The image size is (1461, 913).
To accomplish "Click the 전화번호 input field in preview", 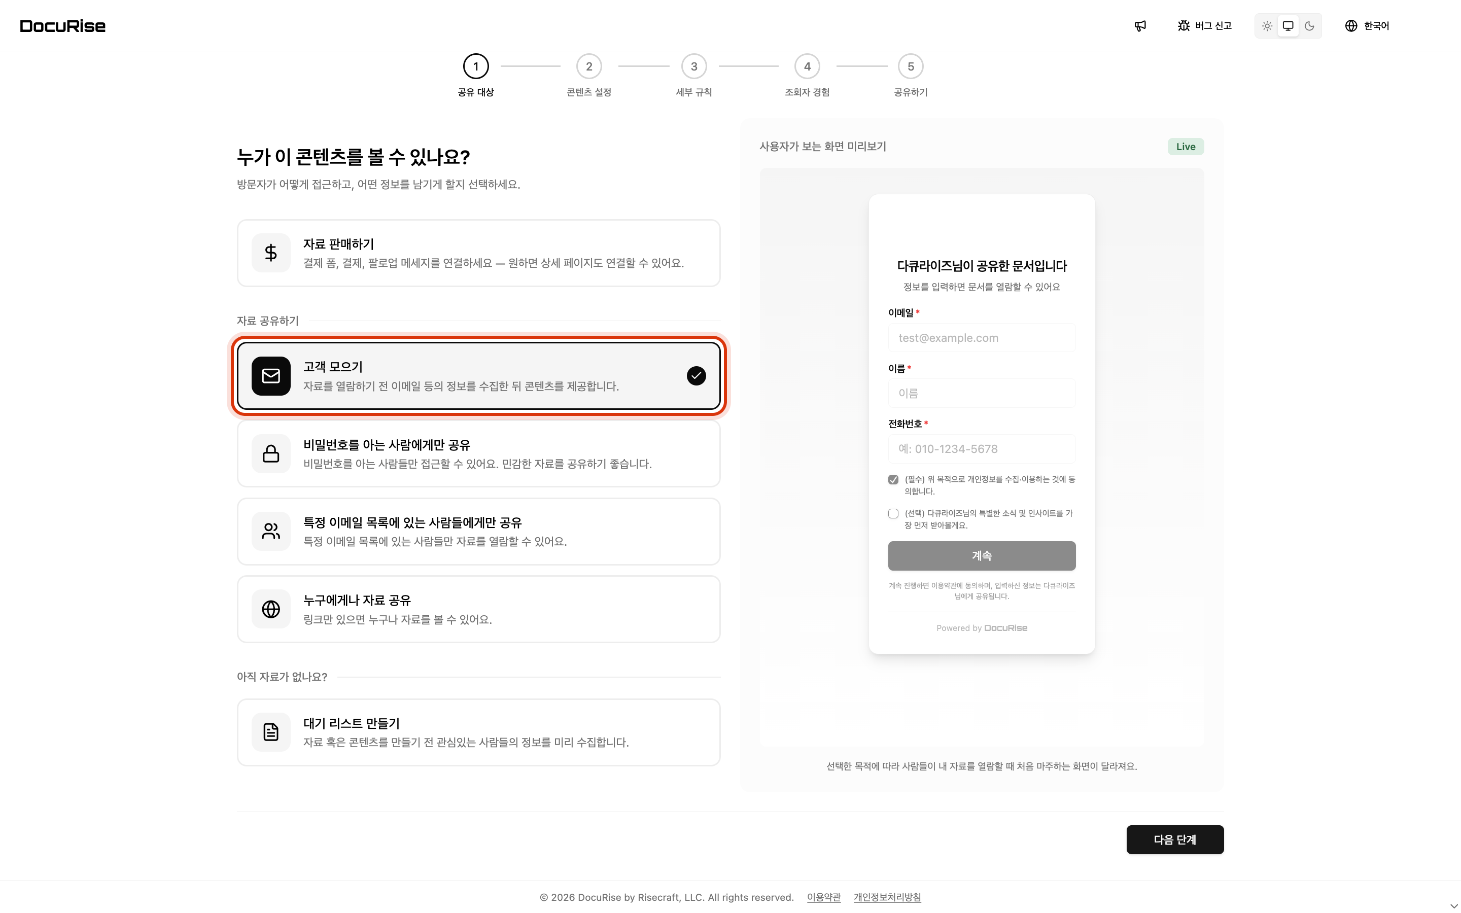I will tap(982, 449).
